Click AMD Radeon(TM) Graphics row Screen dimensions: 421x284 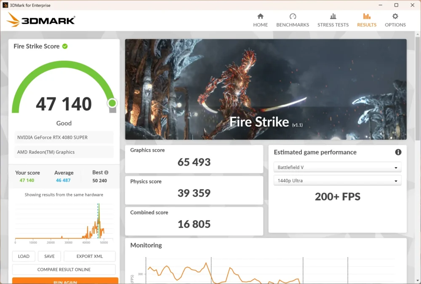pyautogui.click(x=64, y=152)
